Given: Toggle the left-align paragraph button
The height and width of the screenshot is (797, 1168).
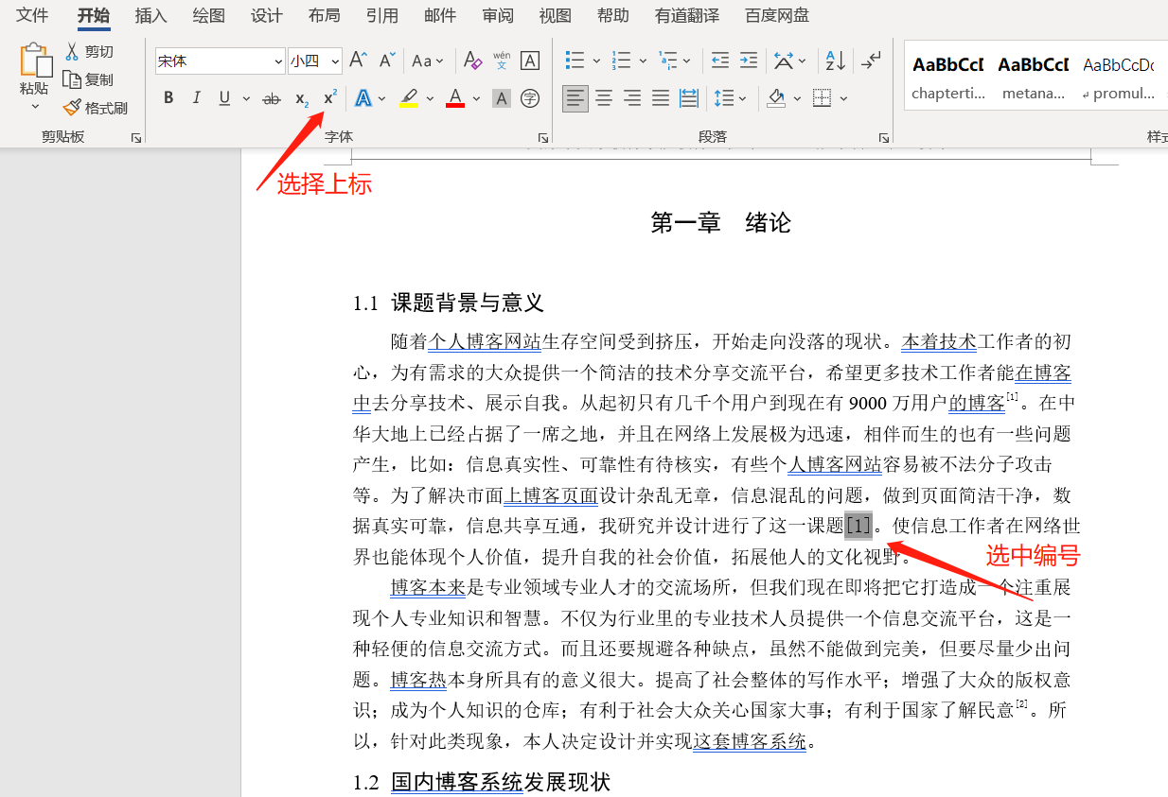Looking at the screenshot, I should pyautogui.click(x=575, y=98).
